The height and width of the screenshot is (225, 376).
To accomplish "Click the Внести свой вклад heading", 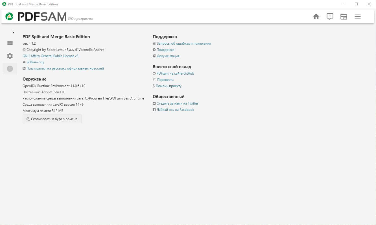I will coord(172,67).
